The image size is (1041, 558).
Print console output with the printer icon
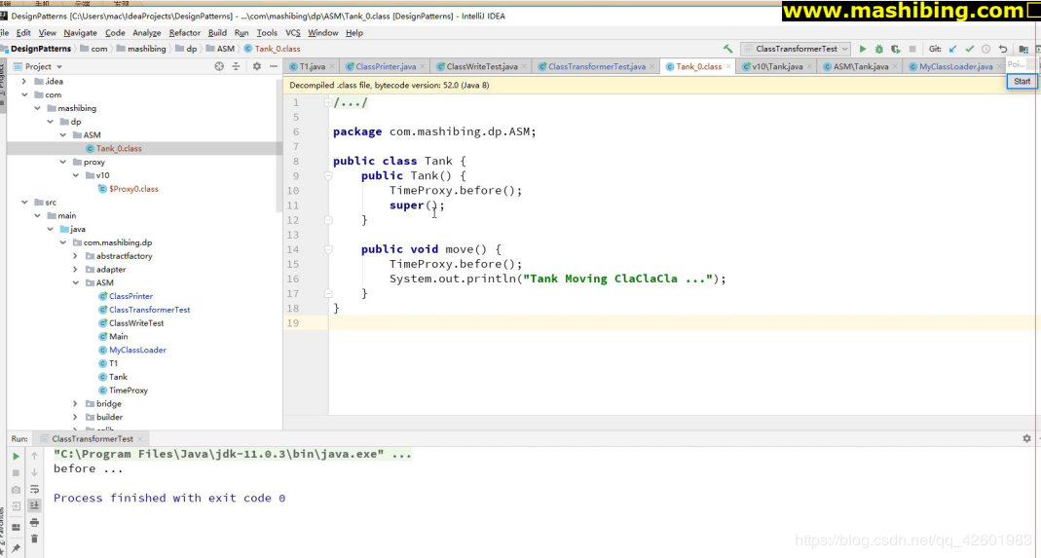34,522
